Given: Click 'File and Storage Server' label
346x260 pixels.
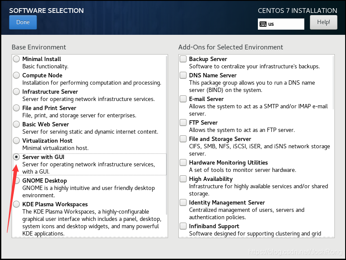Looking at the screenshot, I should tap(220, 139).
